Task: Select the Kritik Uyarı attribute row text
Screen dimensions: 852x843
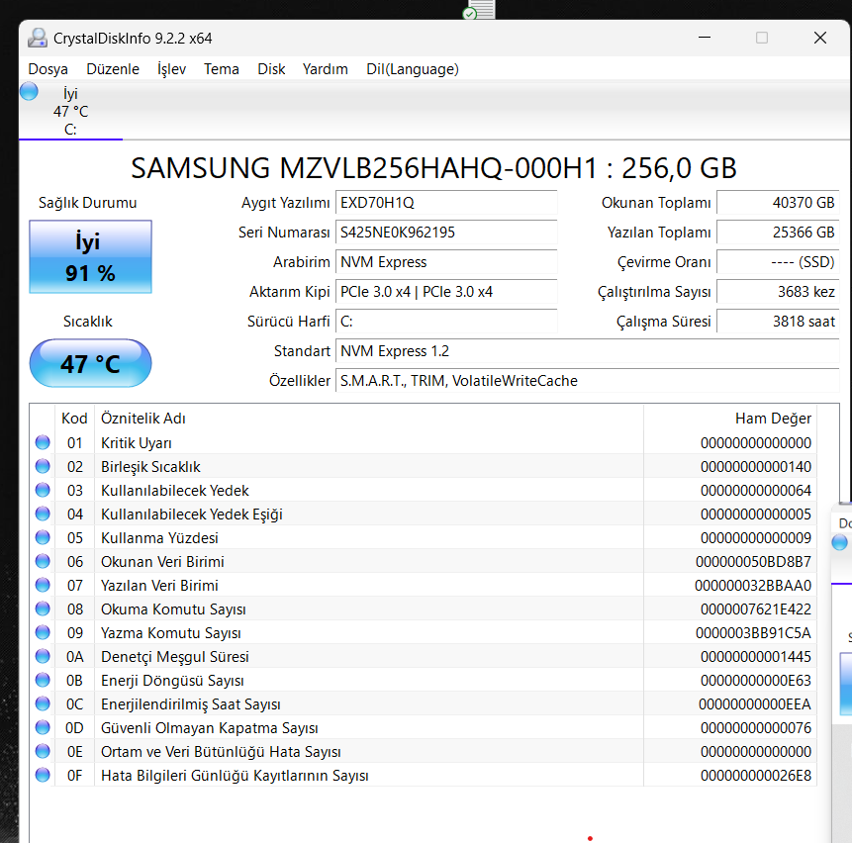Action: point(137,443)
